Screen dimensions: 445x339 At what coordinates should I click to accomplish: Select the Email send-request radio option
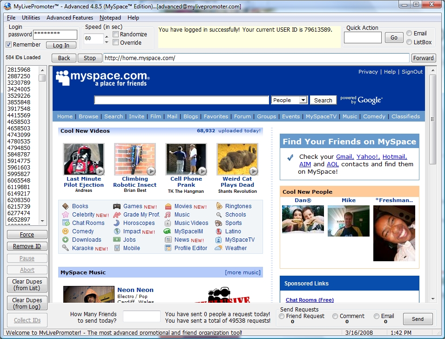(x=377, y=316)
